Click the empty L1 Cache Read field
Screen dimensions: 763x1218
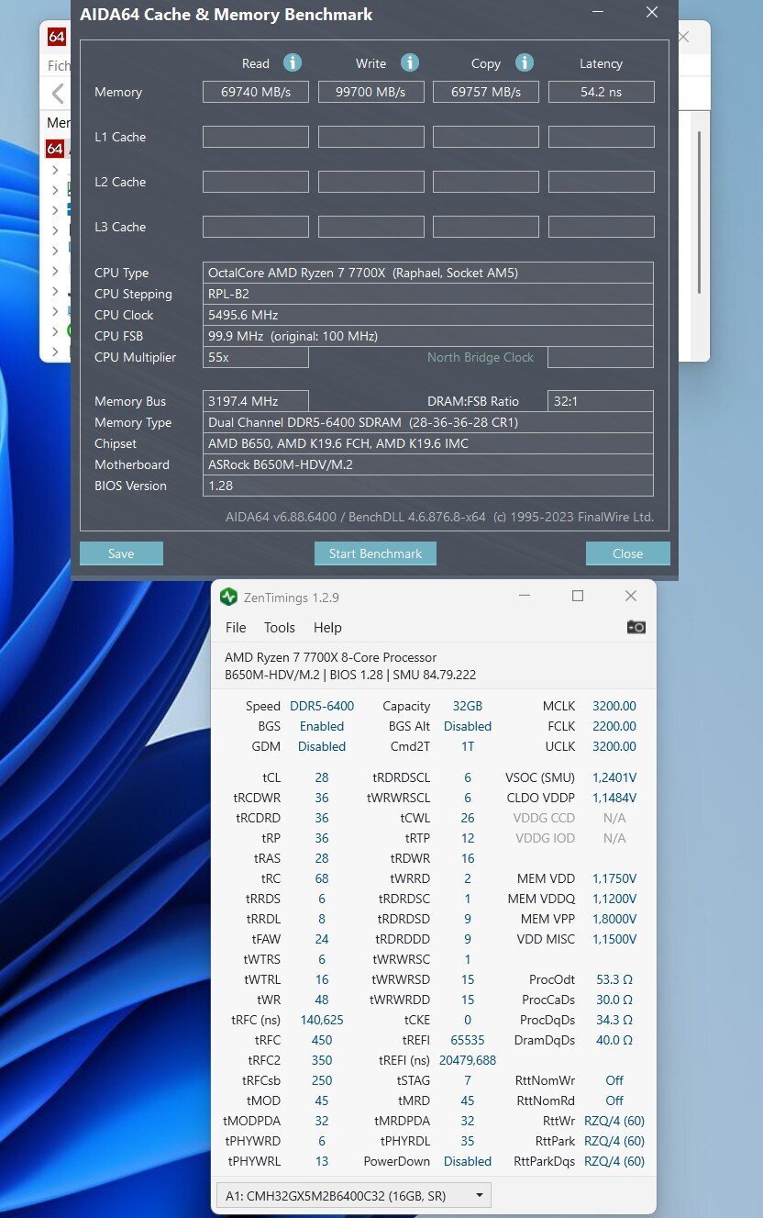[256, 137]
